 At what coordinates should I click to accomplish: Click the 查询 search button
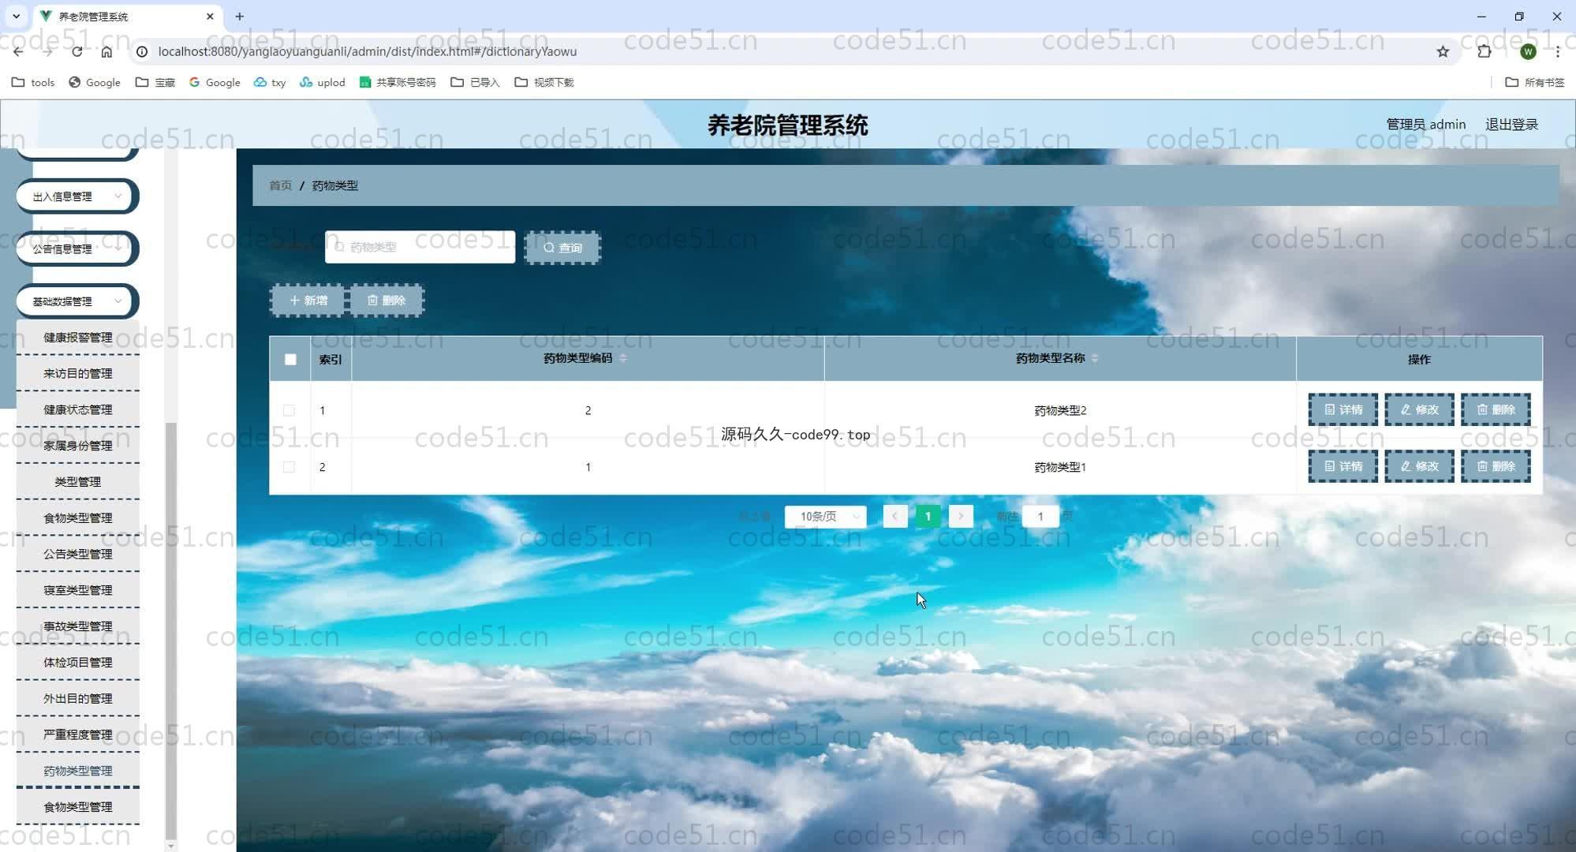point(562,248)
